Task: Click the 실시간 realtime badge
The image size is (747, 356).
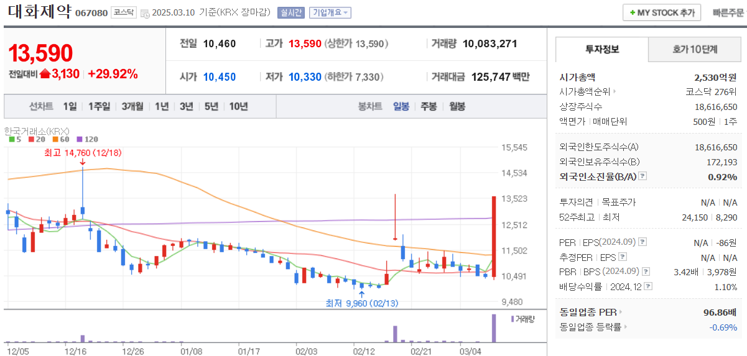Action: coord(291,12)
